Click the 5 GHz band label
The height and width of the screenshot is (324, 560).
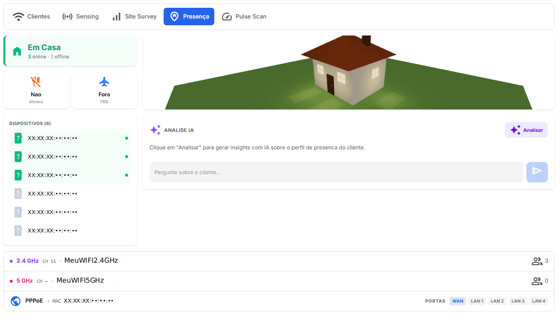click(25, 281)
